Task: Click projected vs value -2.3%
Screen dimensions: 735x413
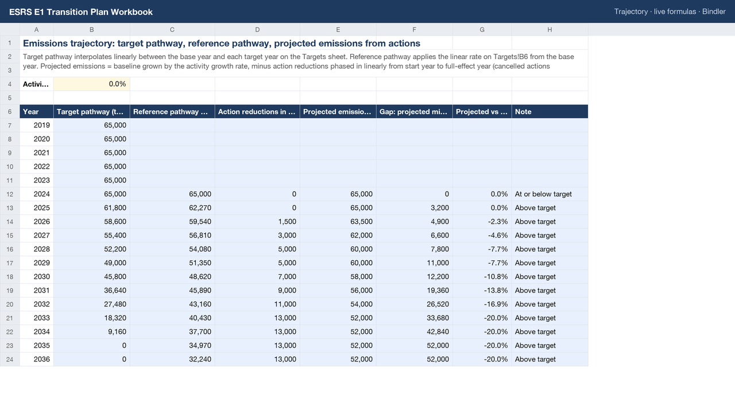Action: click(x=482, y=221)
